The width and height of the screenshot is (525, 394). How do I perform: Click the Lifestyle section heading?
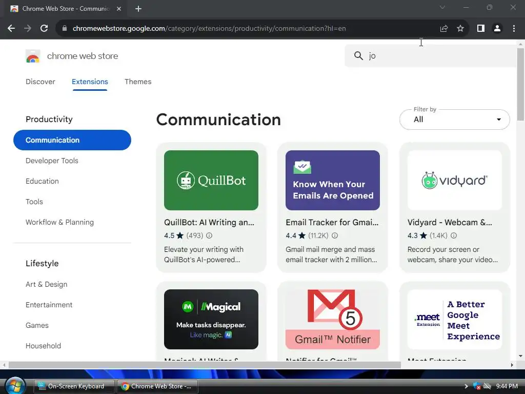tap(42, 263)
